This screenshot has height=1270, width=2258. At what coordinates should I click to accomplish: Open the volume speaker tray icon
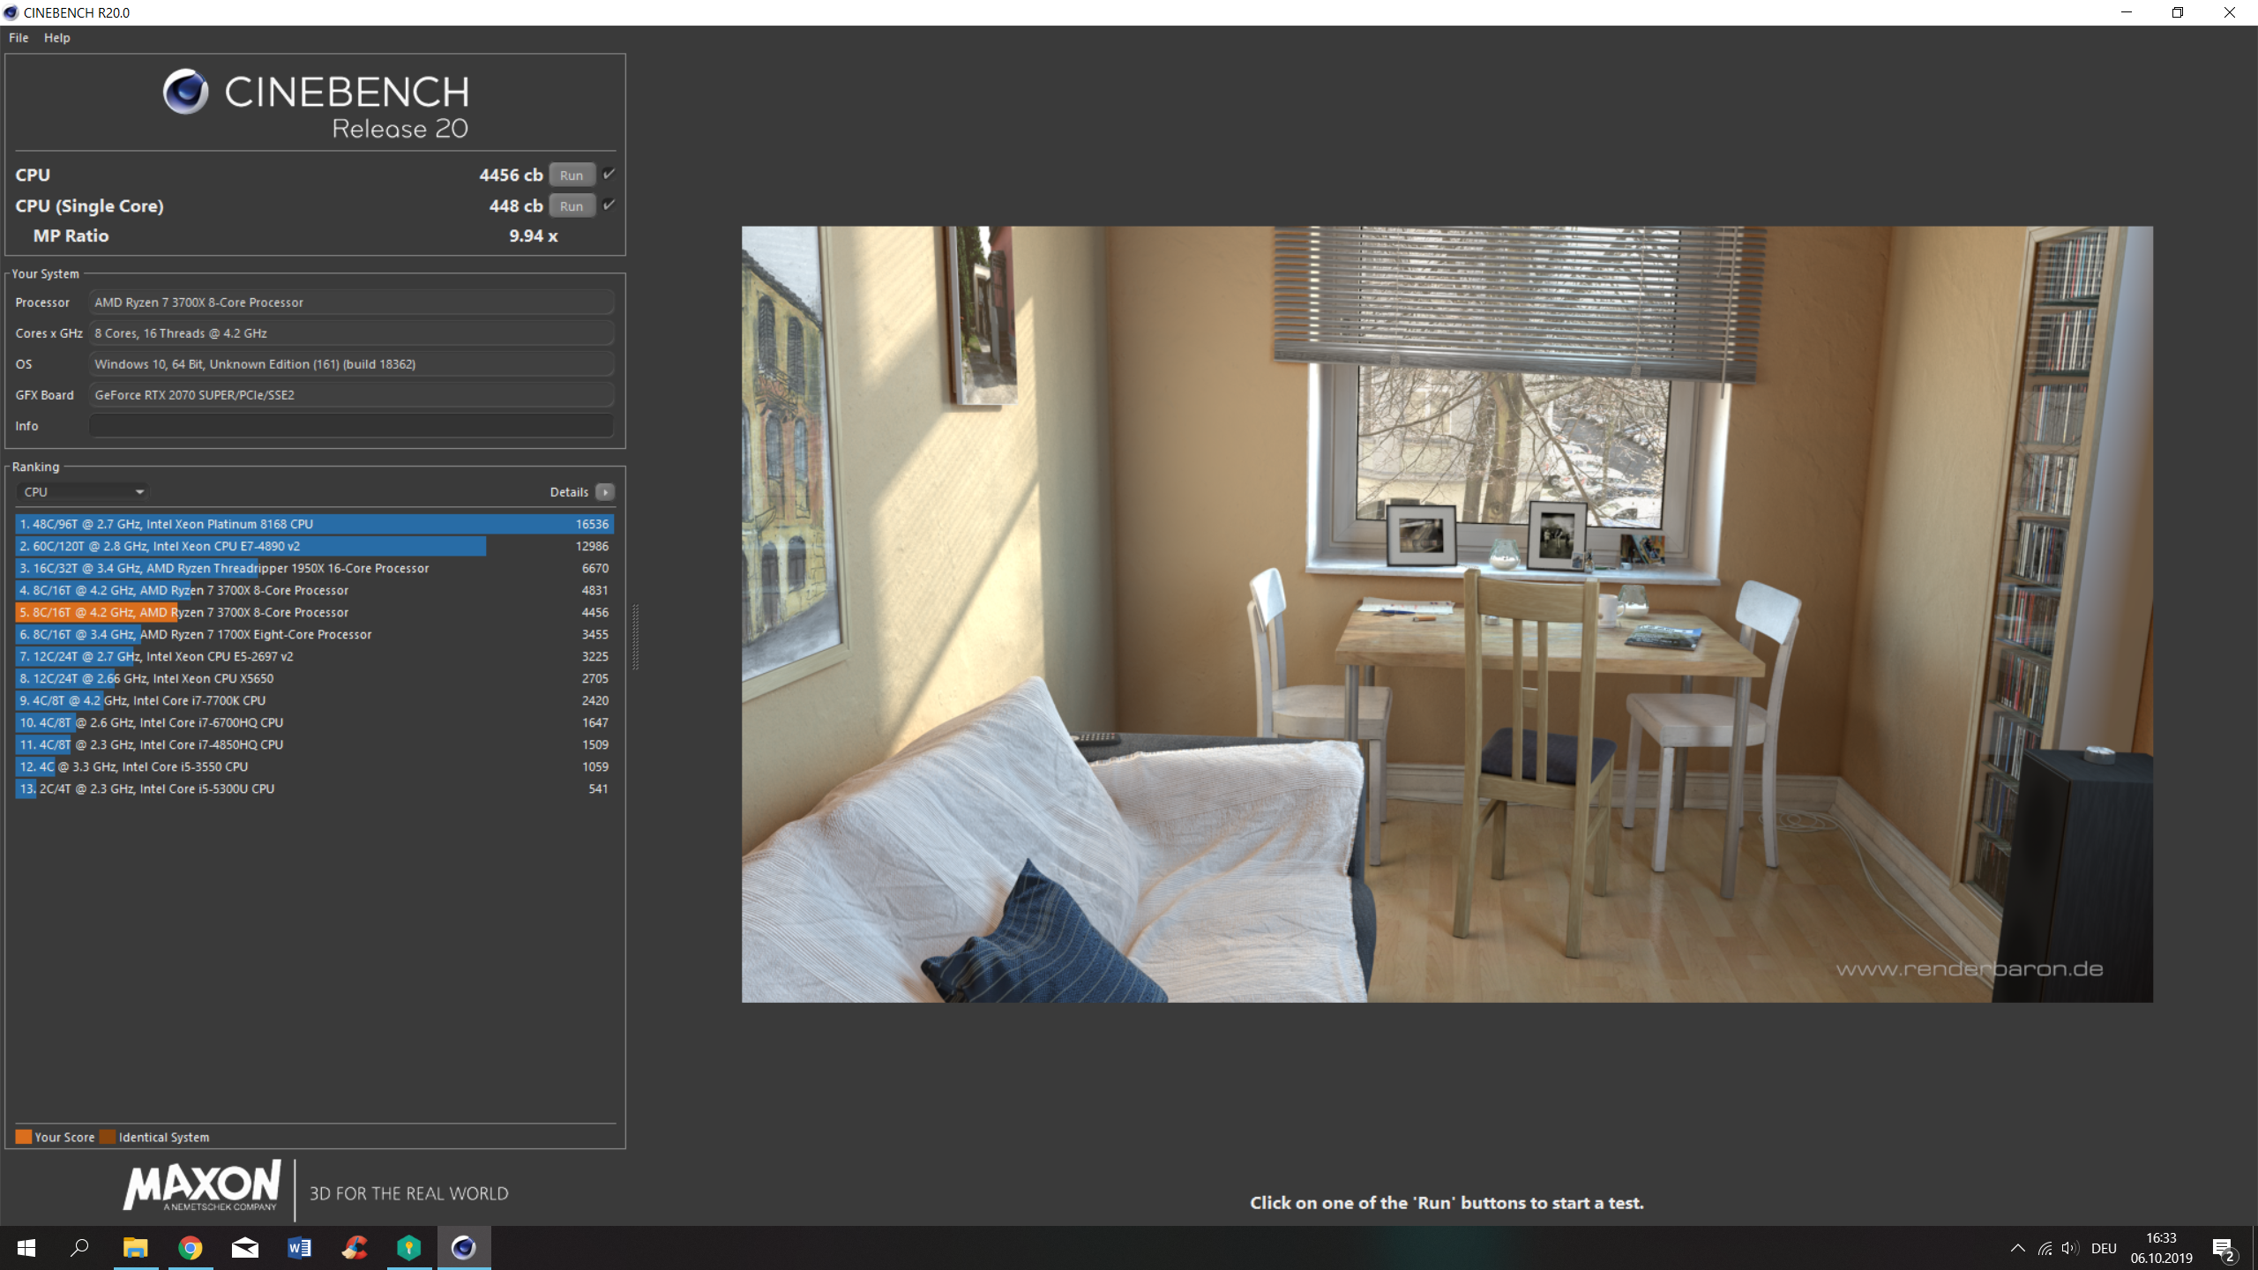click(x=2069, y=1248)
